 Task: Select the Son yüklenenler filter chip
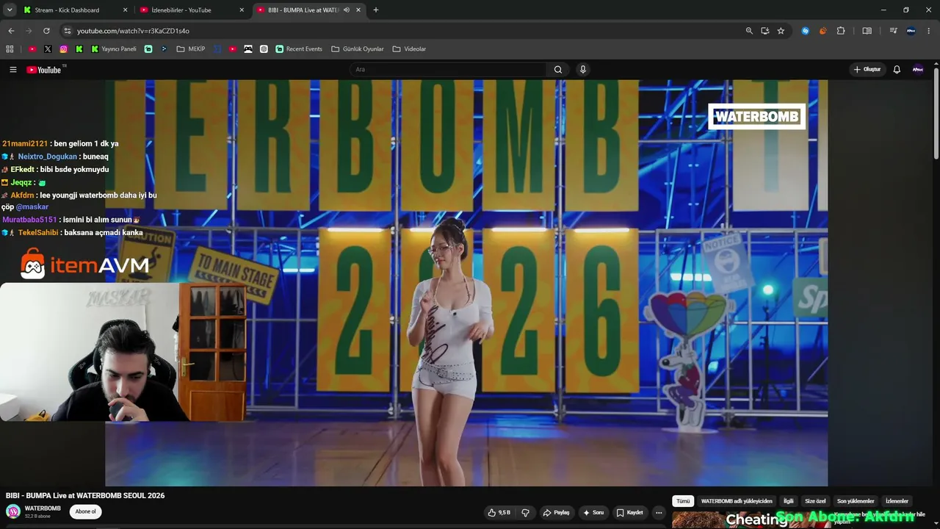[856, 501]
